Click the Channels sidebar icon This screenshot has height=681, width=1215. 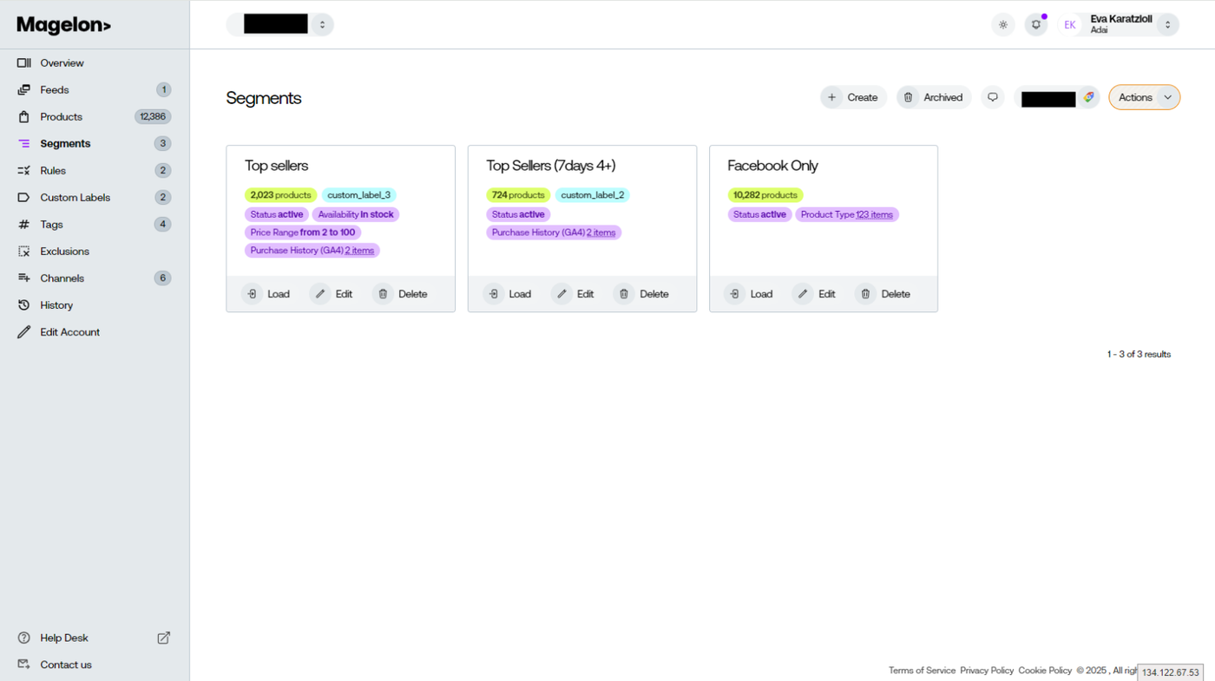pos(24,278)
